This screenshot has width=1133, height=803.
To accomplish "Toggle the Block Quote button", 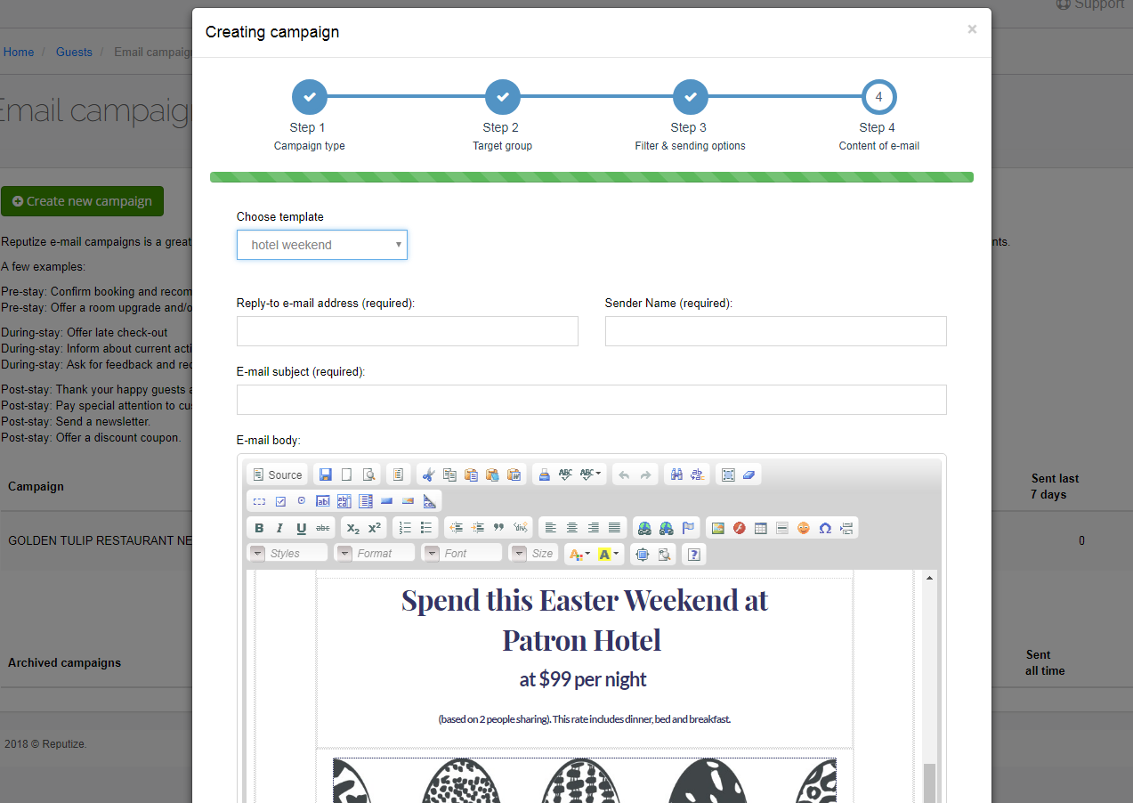I will point(499,528).
